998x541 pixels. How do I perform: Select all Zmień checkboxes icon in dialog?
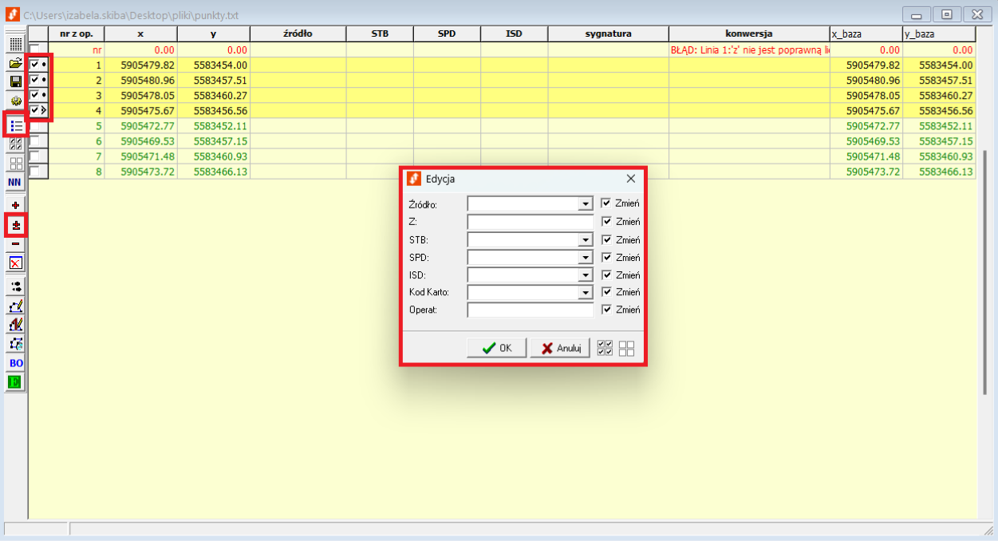606,348
